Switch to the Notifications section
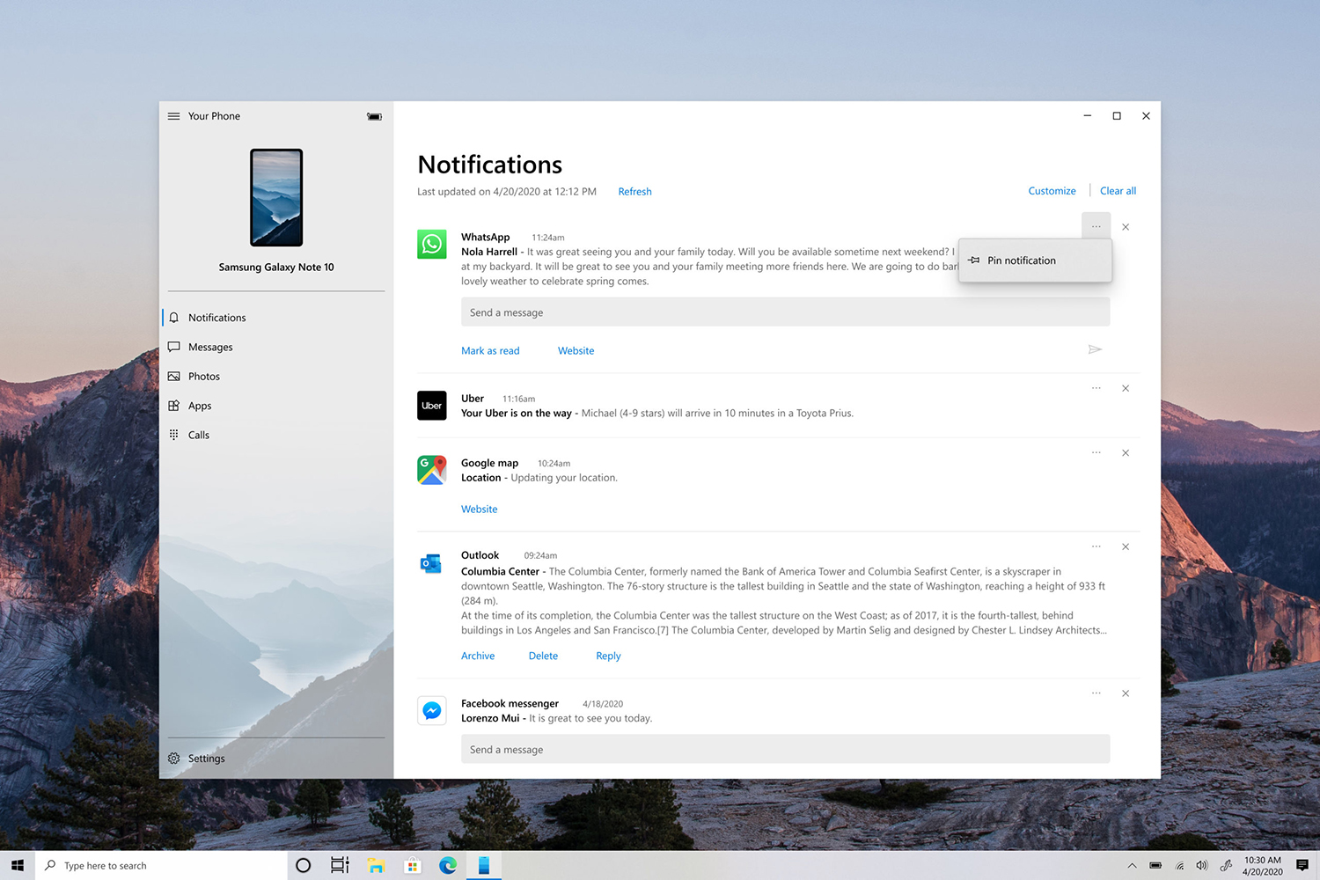Viewport: 1320px width, 880px height. (x=174, y=317)
